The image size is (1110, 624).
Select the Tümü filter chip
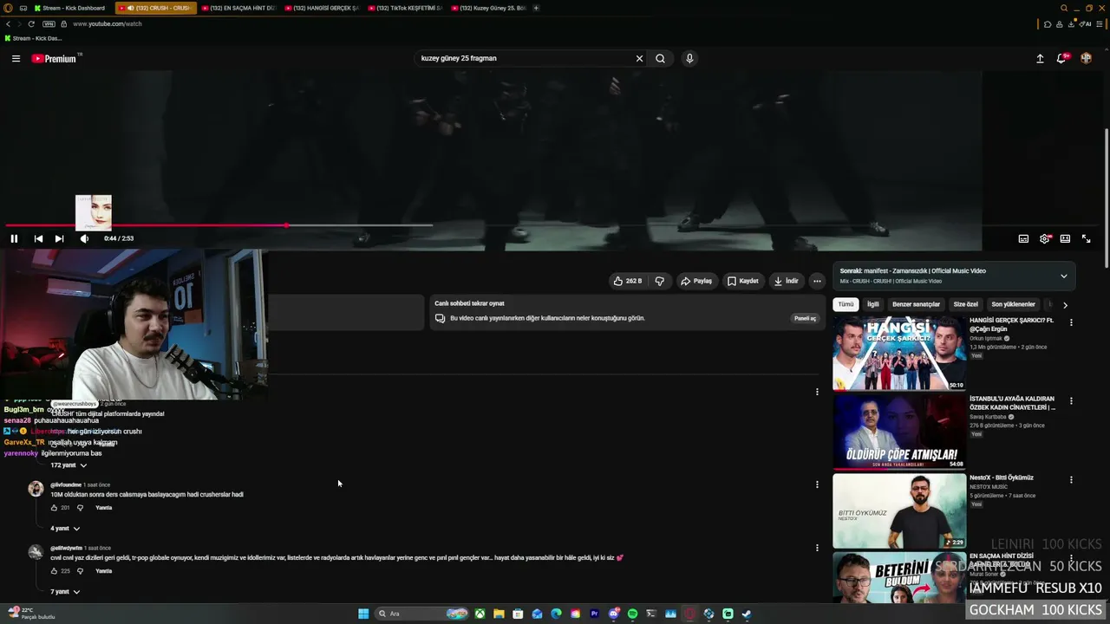[x=846, y=304]
